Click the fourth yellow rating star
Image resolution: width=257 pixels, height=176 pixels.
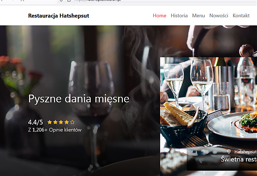66,122
